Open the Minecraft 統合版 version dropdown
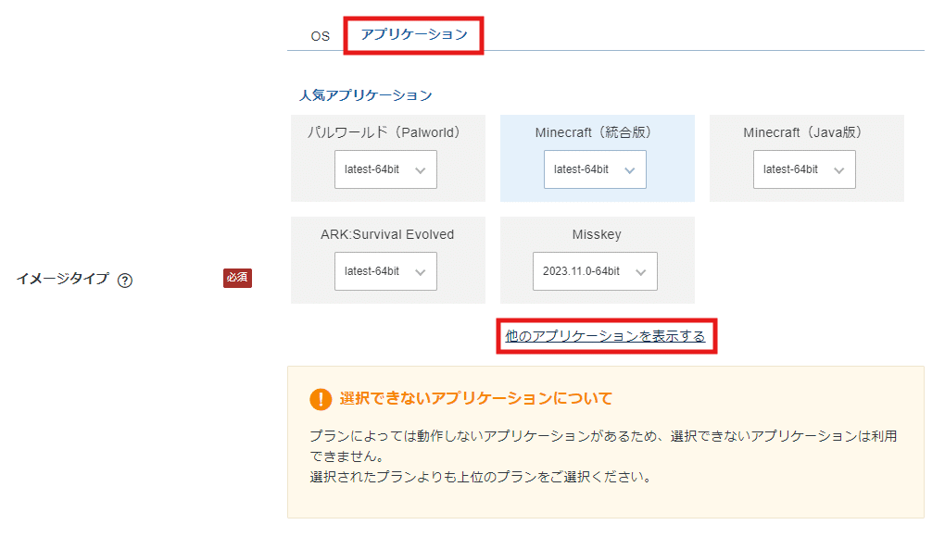 pyautogui.click(x=595, y=169)
